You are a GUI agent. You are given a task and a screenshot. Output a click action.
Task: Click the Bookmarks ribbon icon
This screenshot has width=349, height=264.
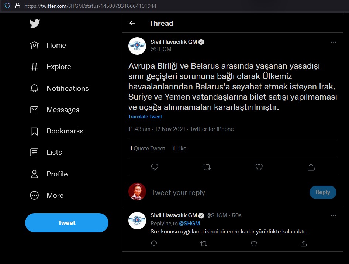[x=34, y=131]
